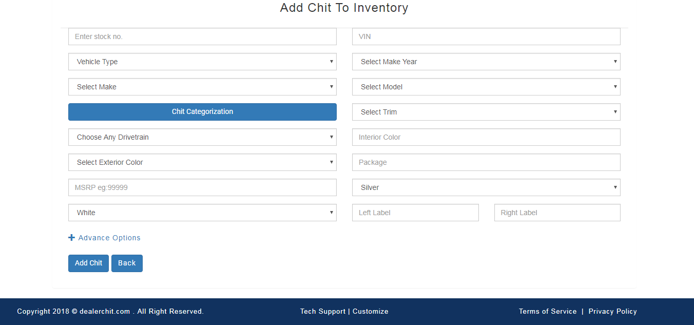Click the MSRP input field

click(202, 187)
